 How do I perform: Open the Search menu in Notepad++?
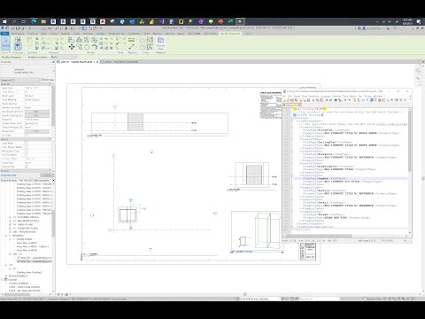(297, 97)
